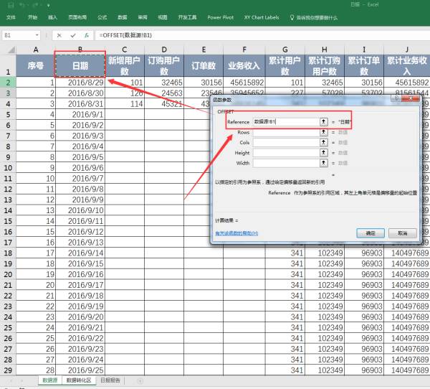Open the 插入 ribbon tab
The width and height of the screenshot is (430, 389).
(52, 17)
